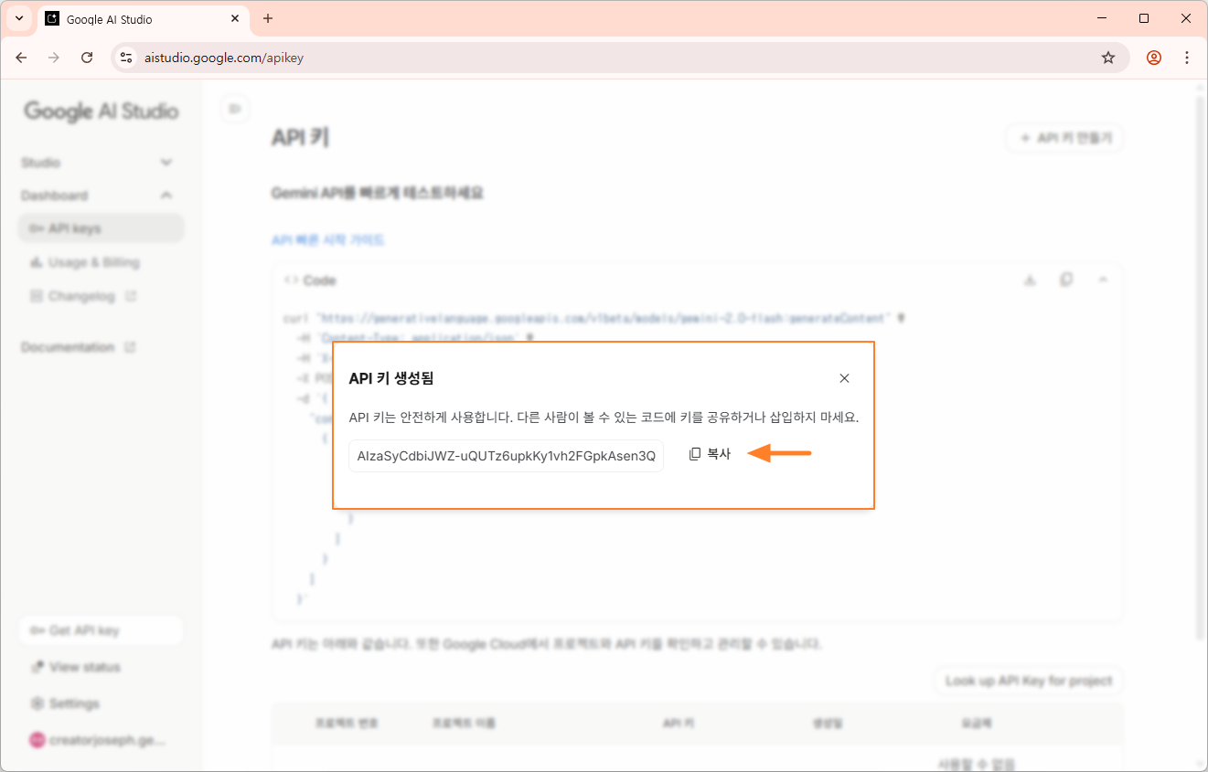Select the generated API key text field
Image resolution: width=1208 pixels, height=772 pixels.
coord(506,456)
